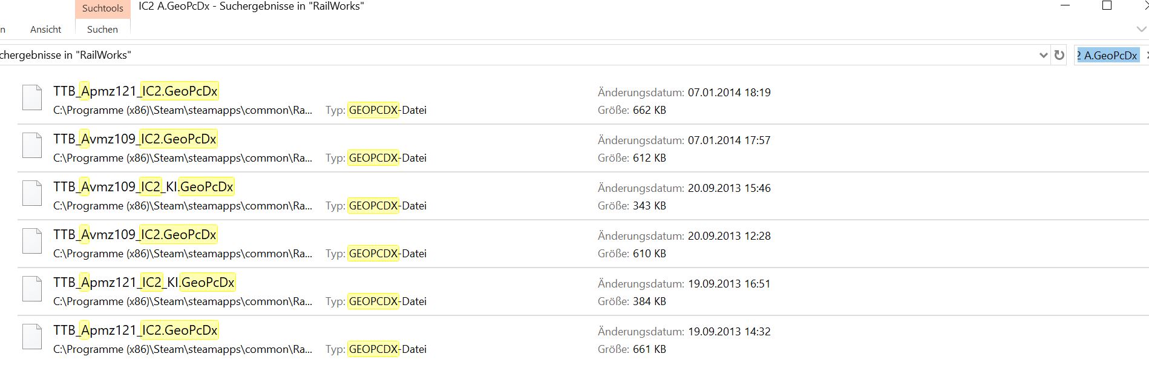Click file icon of Apmz121_IC2 modified 19.09.2013 14:32
1149x388 pixels.
[x=32, y=337]
